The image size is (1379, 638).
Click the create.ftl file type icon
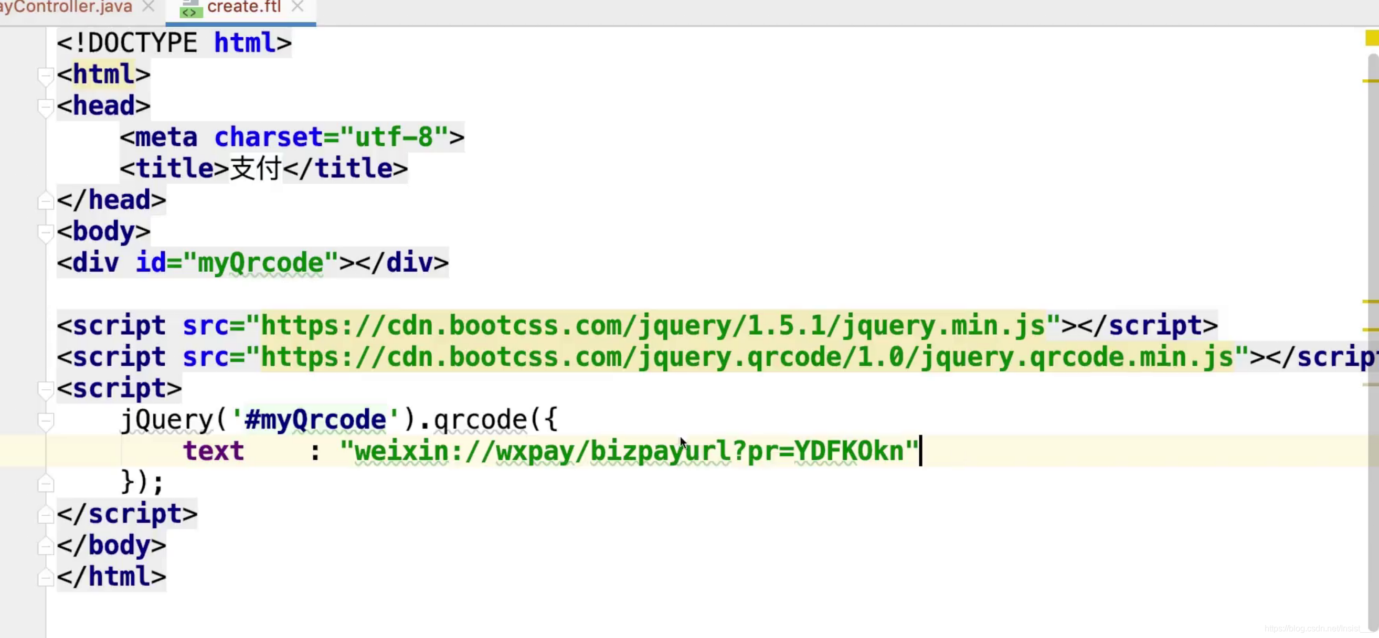(190, 9)
